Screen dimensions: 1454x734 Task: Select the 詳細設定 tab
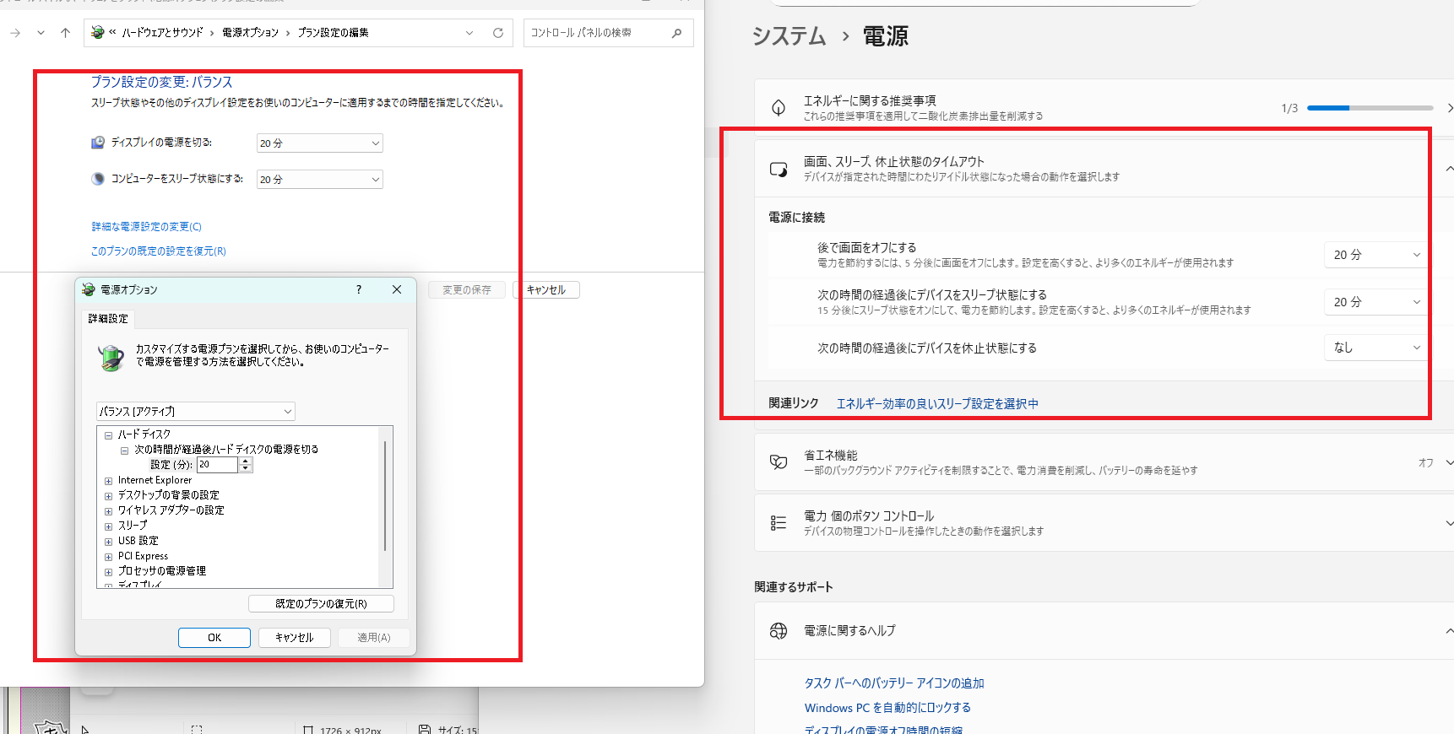pyautogui.click(x=108, y=319)
